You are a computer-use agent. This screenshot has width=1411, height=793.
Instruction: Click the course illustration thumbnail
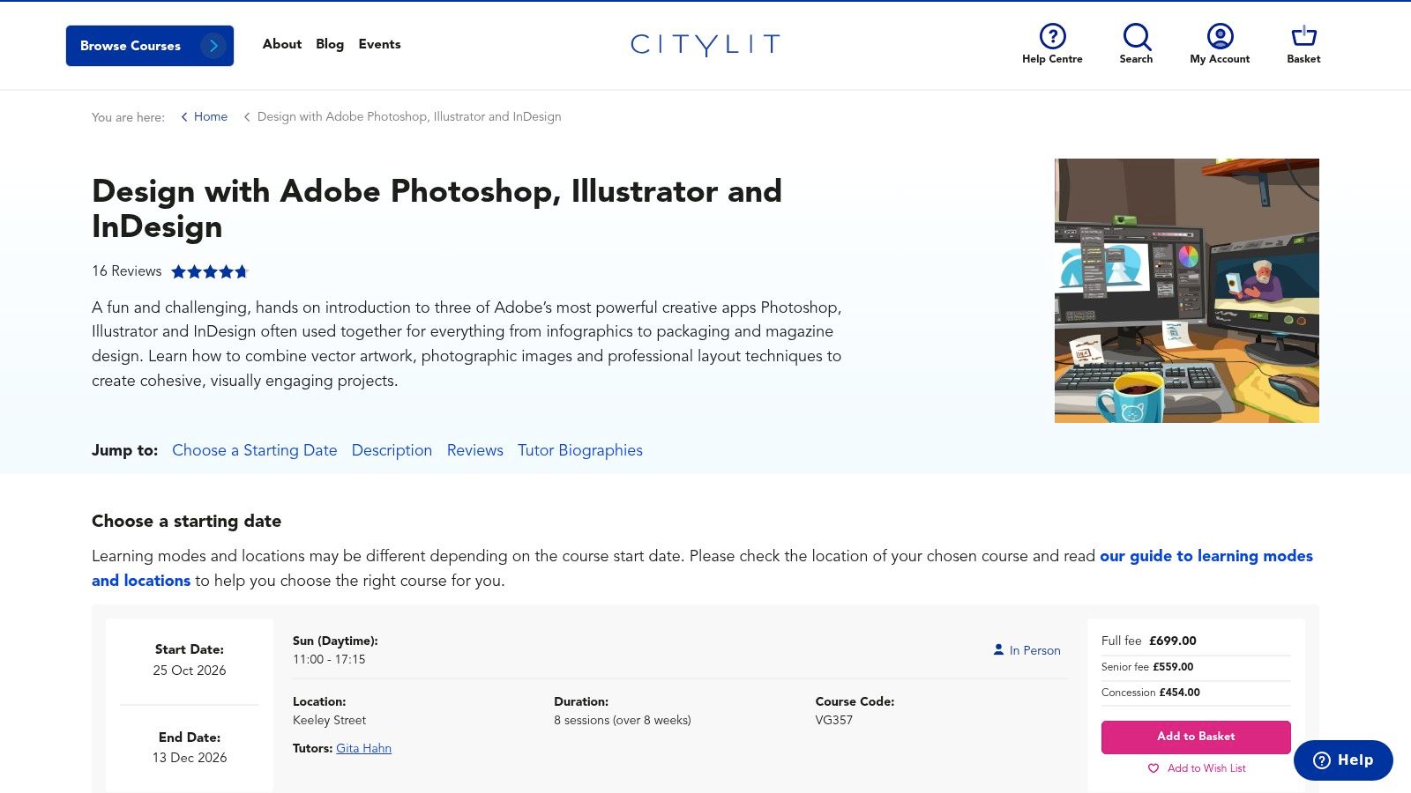pyautogui.click(x=1187, y=291)
